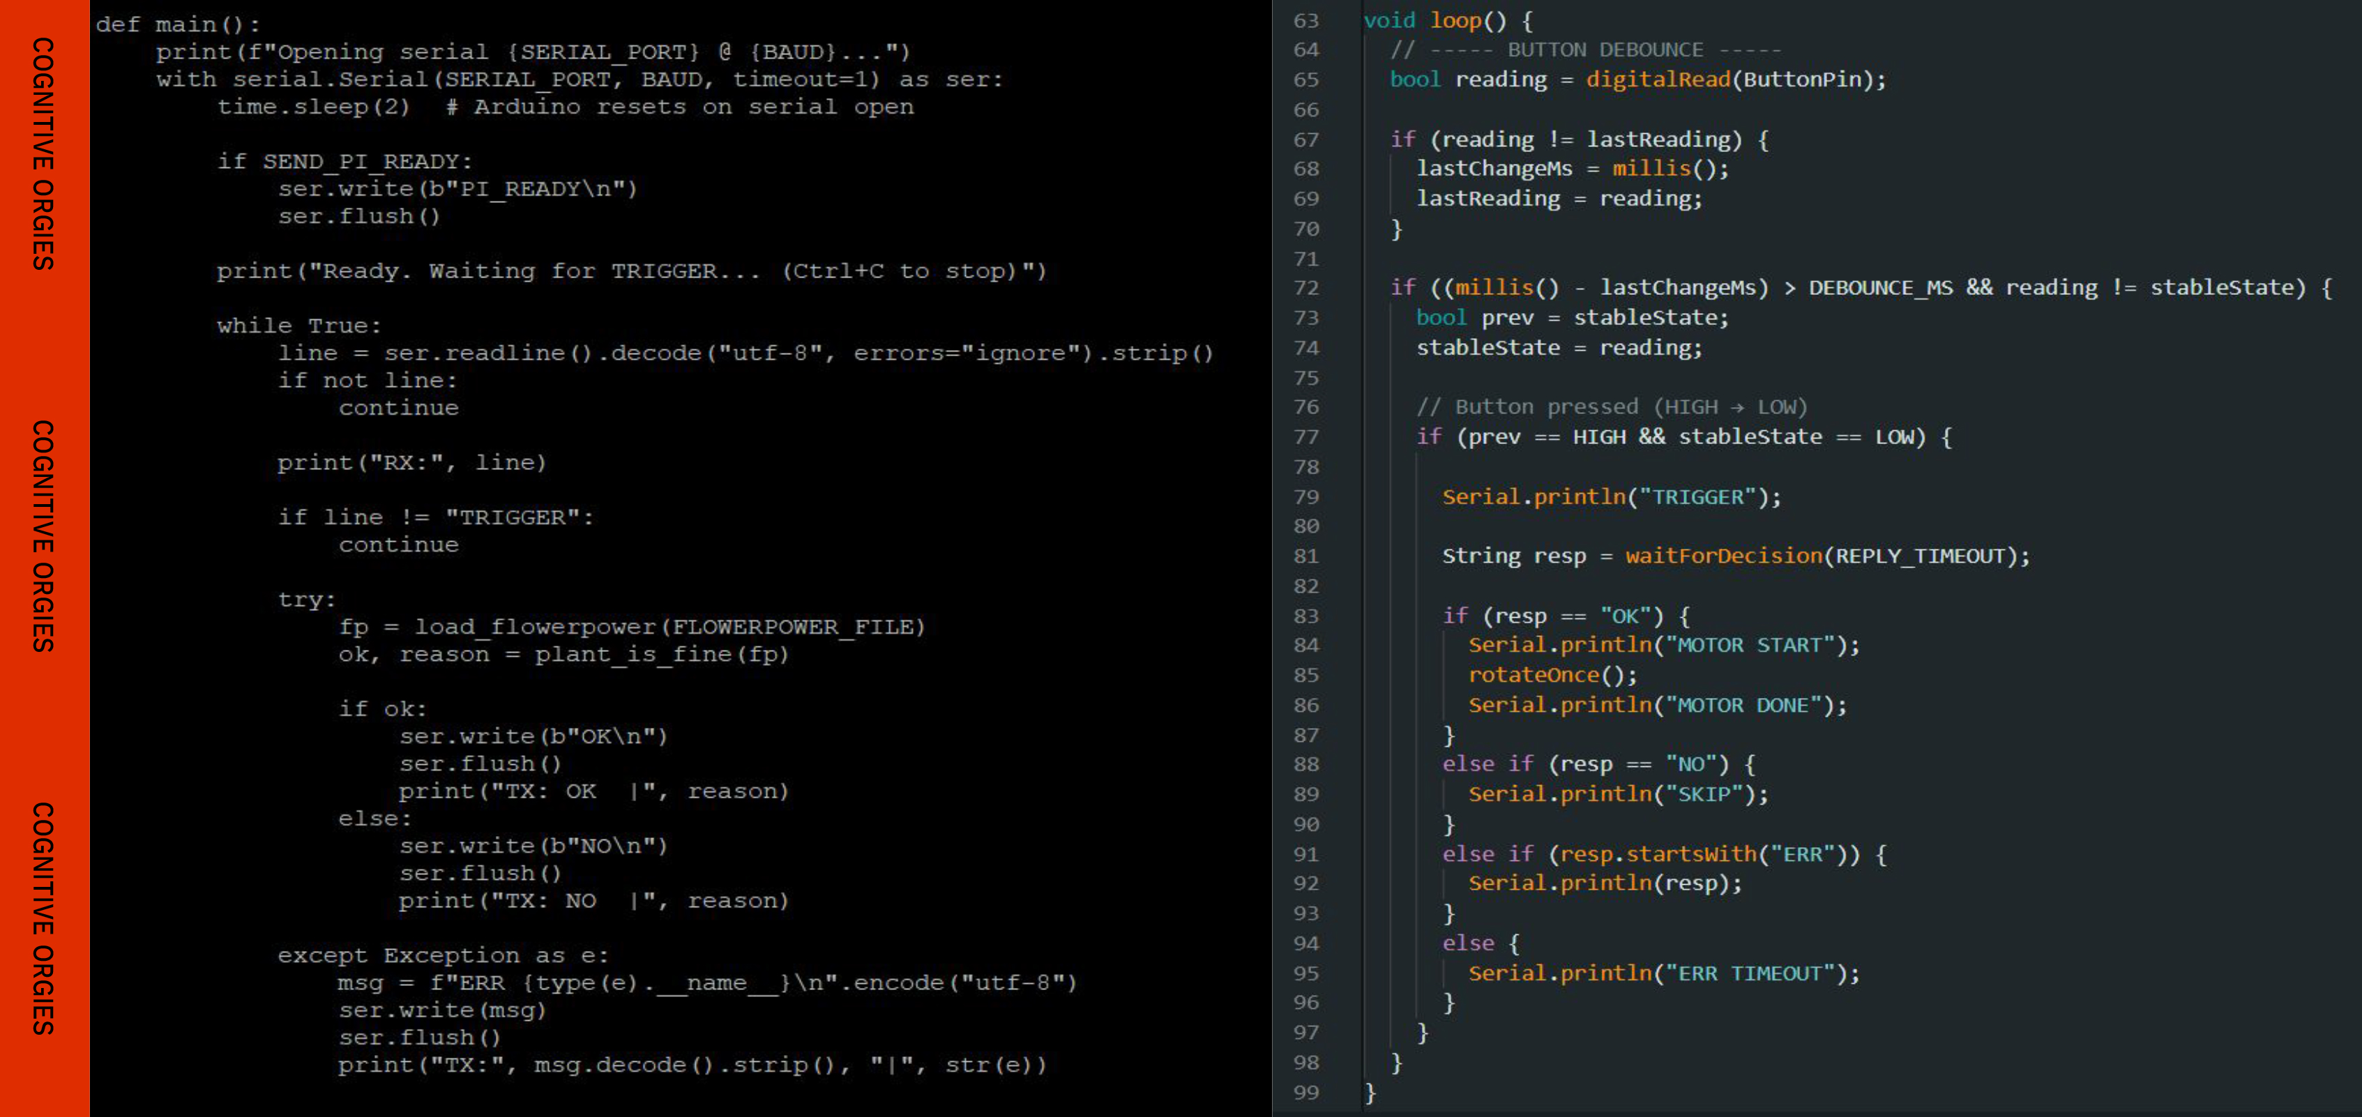Viewport: 2362px width, 1117px height.
Task: Click line number 99 in the gutter
Action: pos(1305,1092)
